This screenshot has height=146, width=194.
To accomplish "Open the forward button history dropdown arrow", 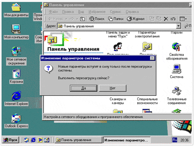I will click(77, 19).
